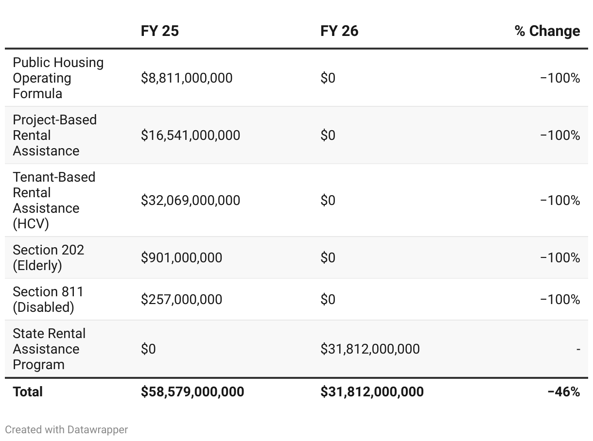Screen dimensions: 593x441
Task: Click the $8,811,000,000 FY 25 cell
Action: 187,78
